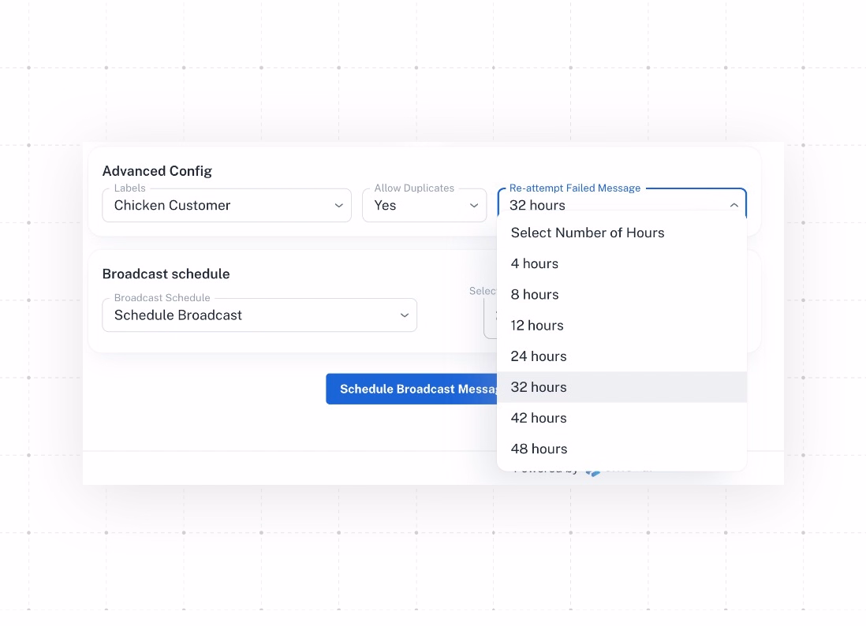
Task: Click the up chevron in Re-attempt Failed Message
Action: [734, 205]
